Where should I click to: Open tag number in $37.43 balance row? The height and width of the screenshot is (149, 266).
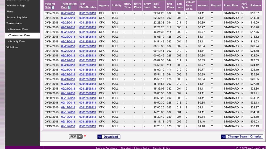[x=88, y=126]
